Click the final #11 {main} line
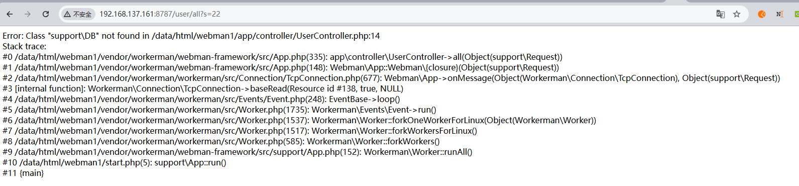 (23, 173)
